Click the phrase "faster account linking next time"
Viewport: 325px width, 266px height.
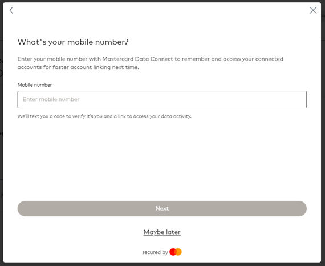pyautogui.click(x=96, y=67)
